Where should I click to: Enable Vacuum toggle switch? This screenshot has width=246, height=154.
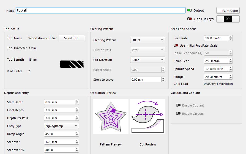tap(178, 114)
